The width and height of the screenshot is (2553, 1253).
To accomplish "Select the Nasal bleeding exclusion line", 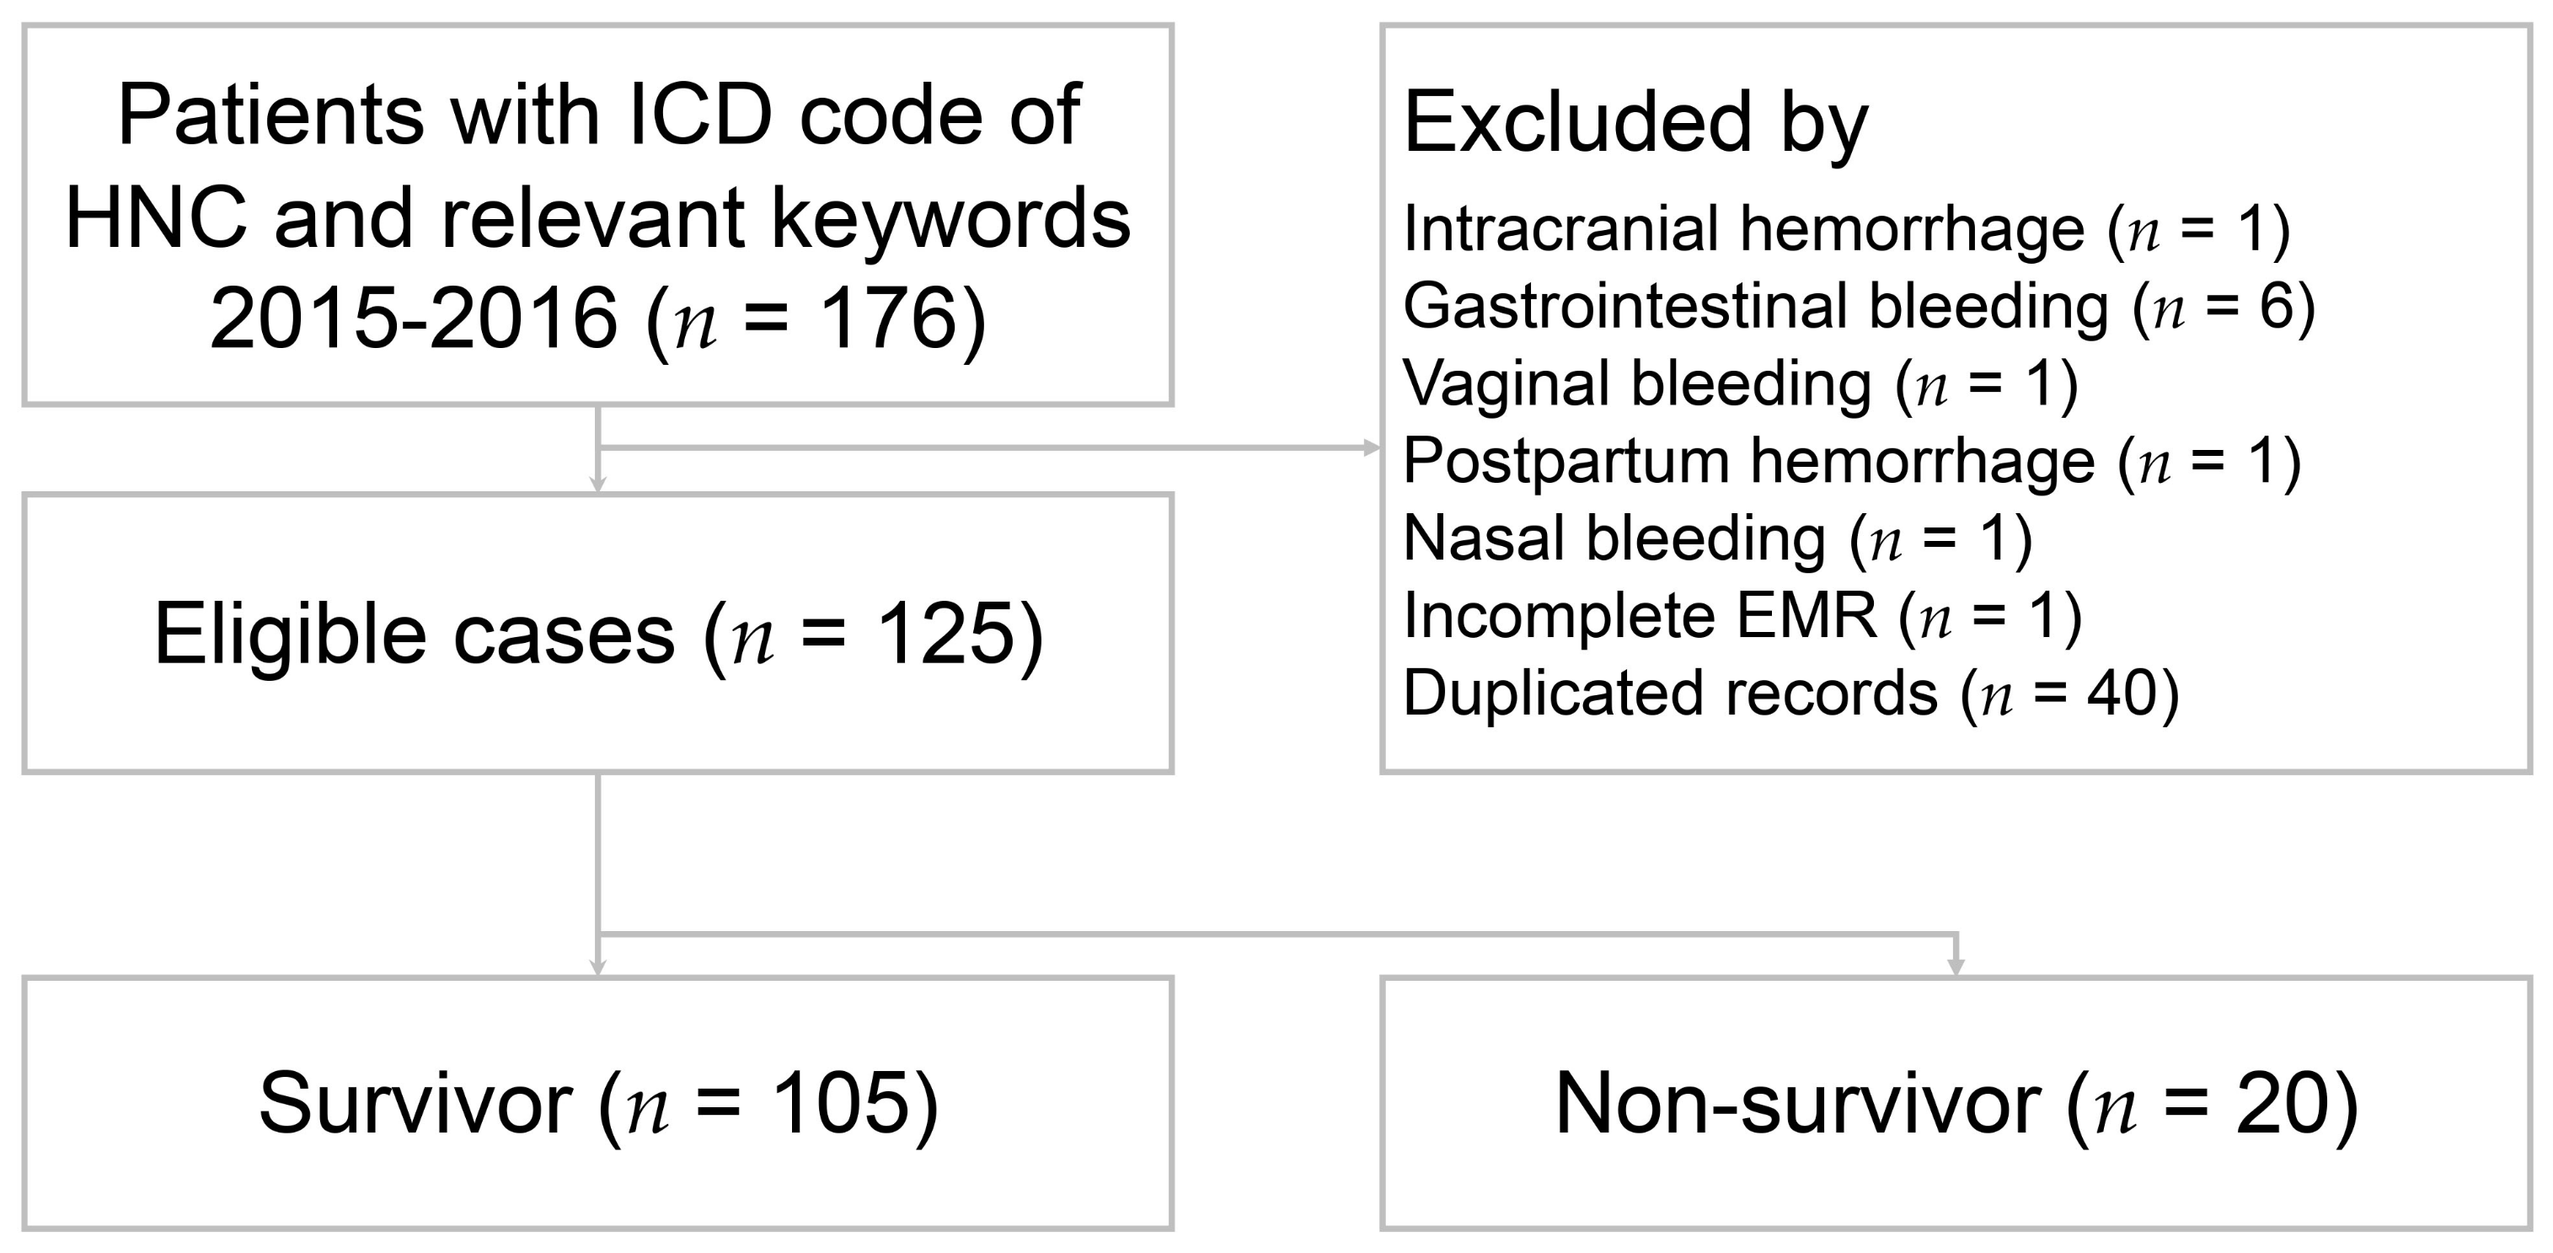I will 1717,539.
